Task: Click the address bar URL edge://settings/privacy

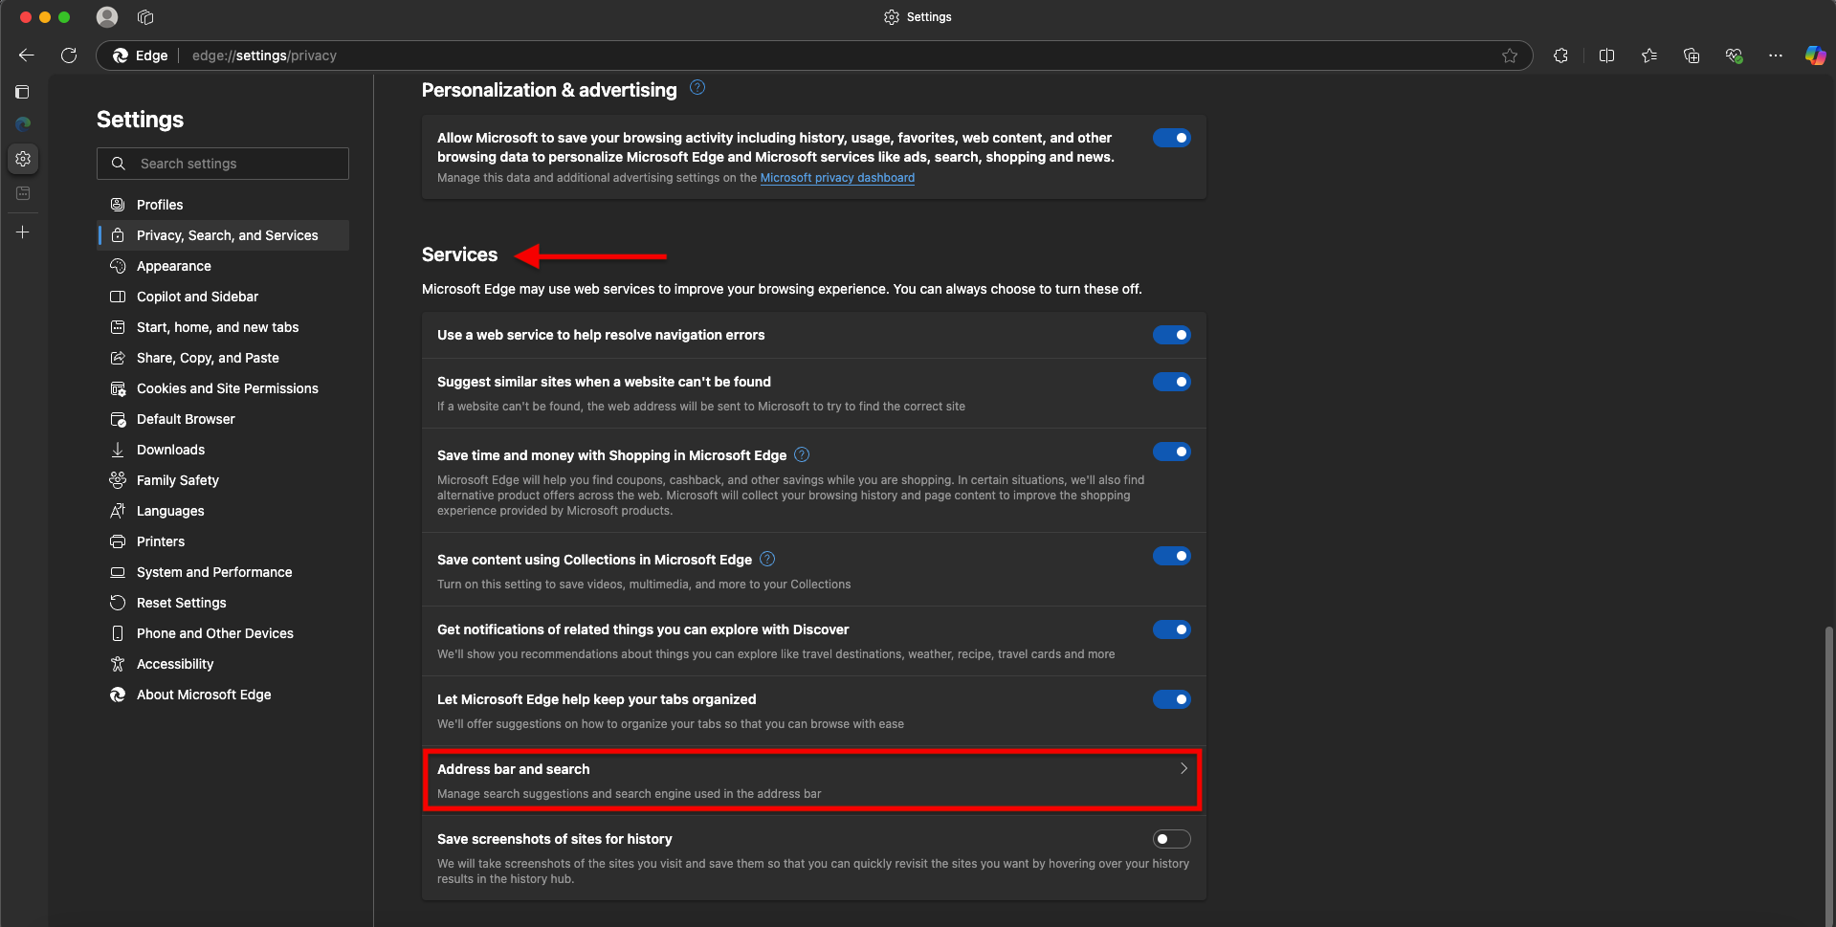Action: (x=264, y=55)
